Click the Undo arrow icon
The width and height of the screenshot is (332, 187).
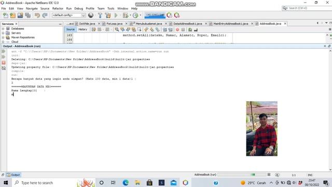(x=37, y=15)
